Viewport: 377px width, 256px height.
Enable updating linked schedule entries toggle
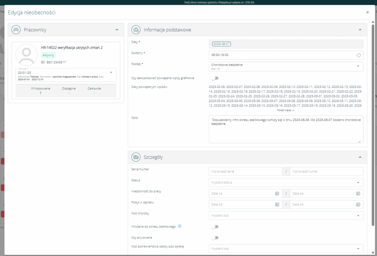point(214,78)
